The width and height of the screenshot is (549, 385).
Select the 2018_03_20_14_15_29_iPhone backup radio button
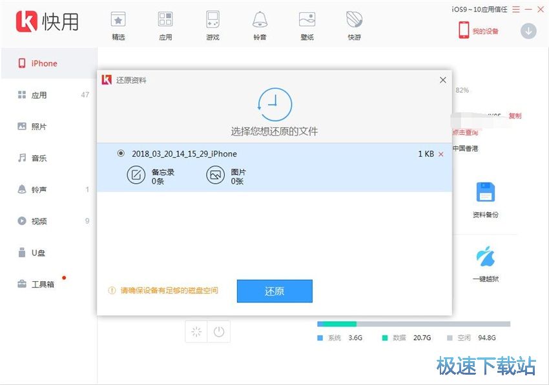121,153
